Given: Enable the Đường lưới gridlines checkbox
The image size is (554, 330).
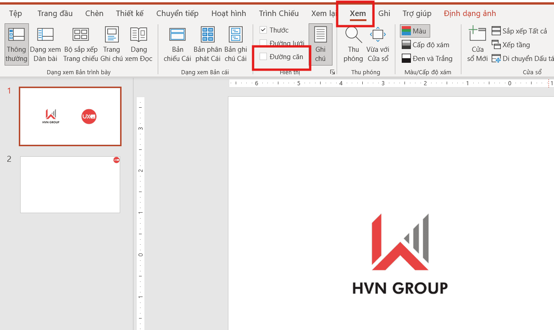Looking at the screenshot, I should pyautogui.click(x=263, y=44).
